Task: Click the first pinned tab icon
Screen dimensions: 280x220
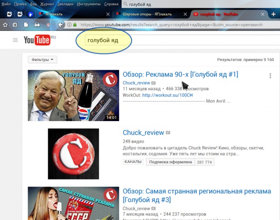Action: (x=9, y=14)
